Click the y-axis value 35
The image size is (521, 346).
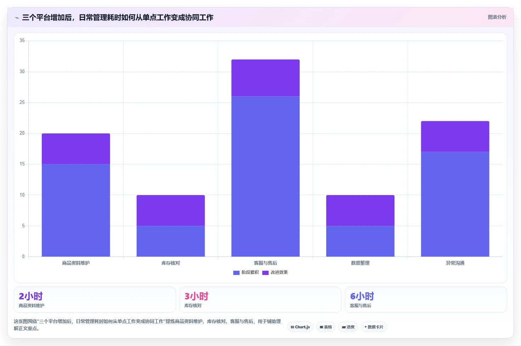pyautogui.click(x=22, y=41)
